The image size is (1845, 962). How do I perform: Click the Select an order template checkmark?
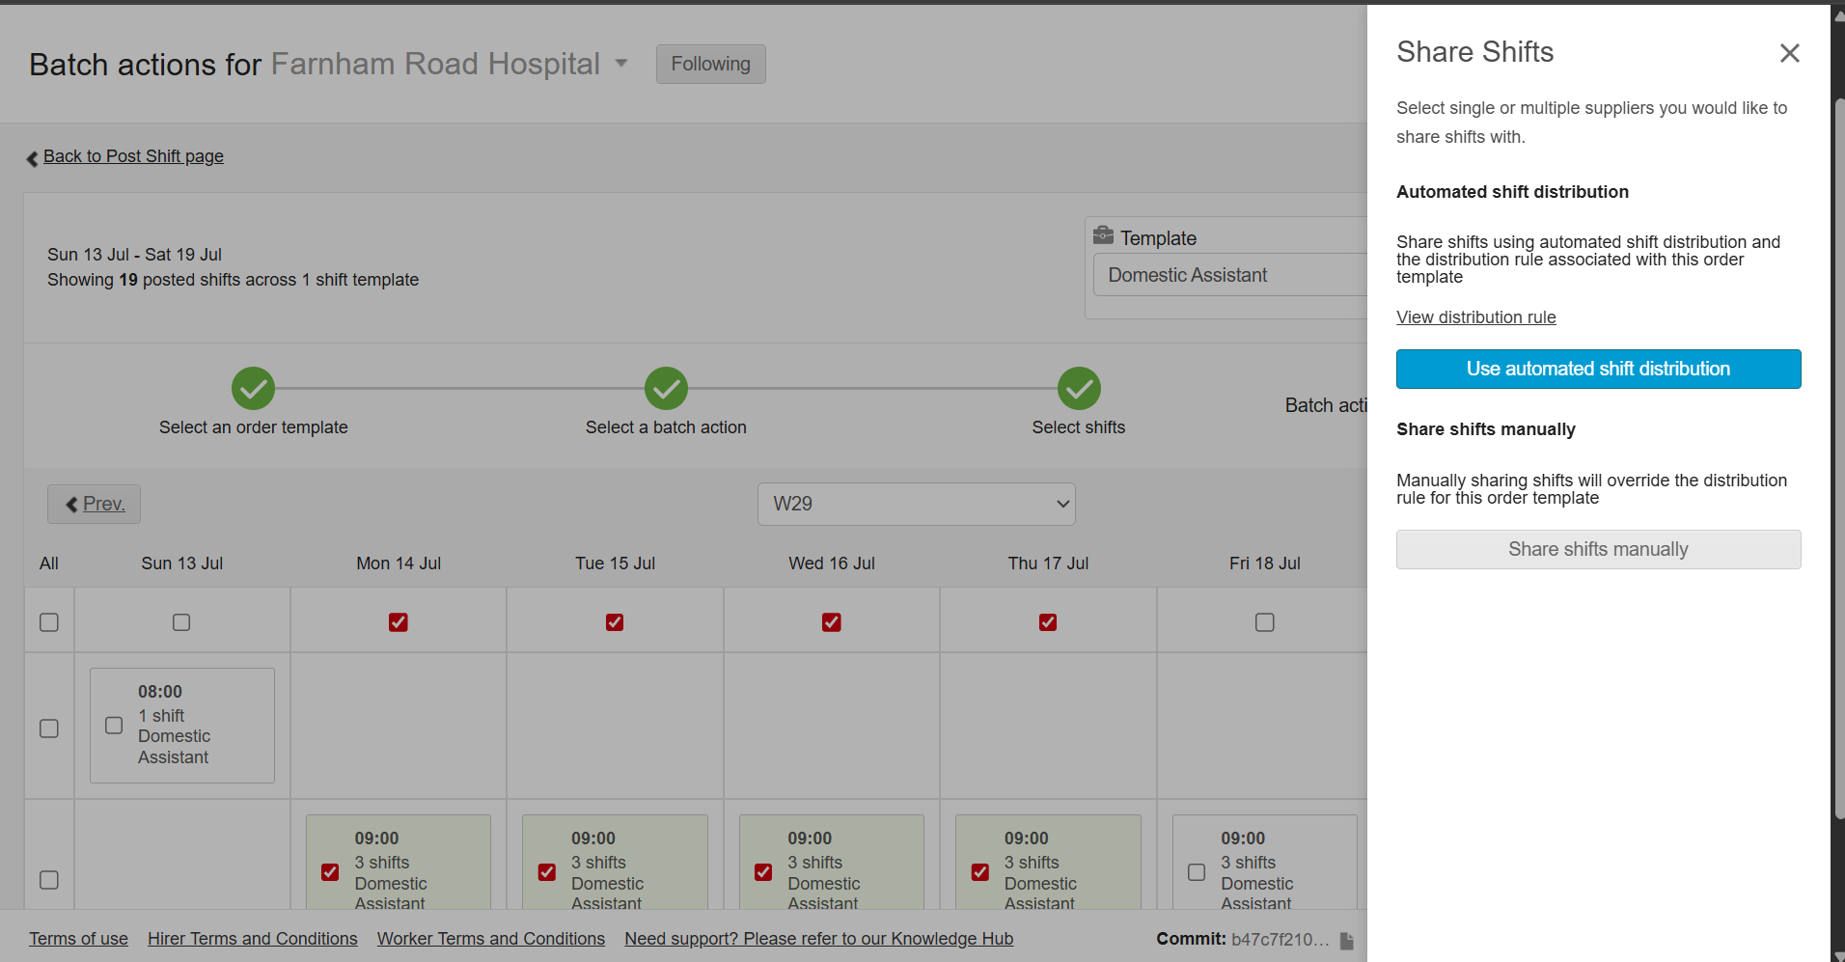pos(253,389)
